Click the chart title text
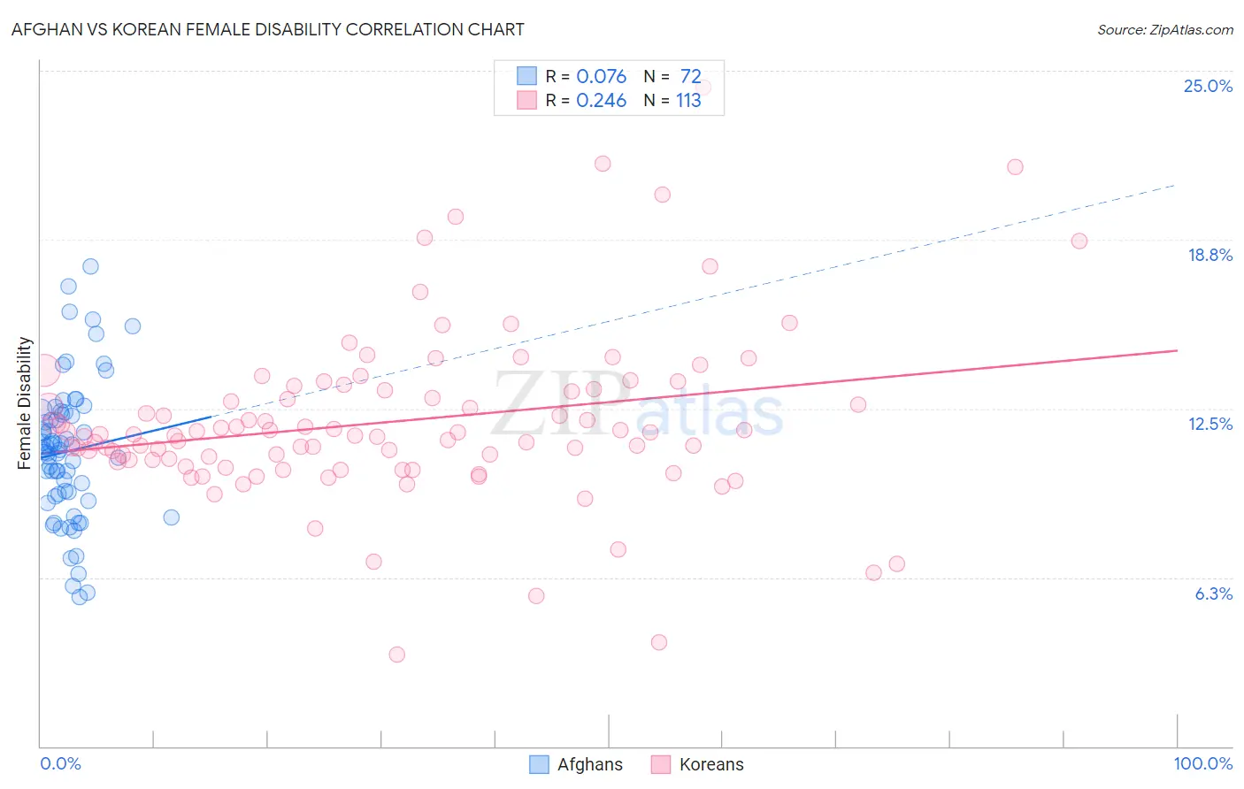Image resolution: width=1244 pixels, height=789 pixels. 268,29
